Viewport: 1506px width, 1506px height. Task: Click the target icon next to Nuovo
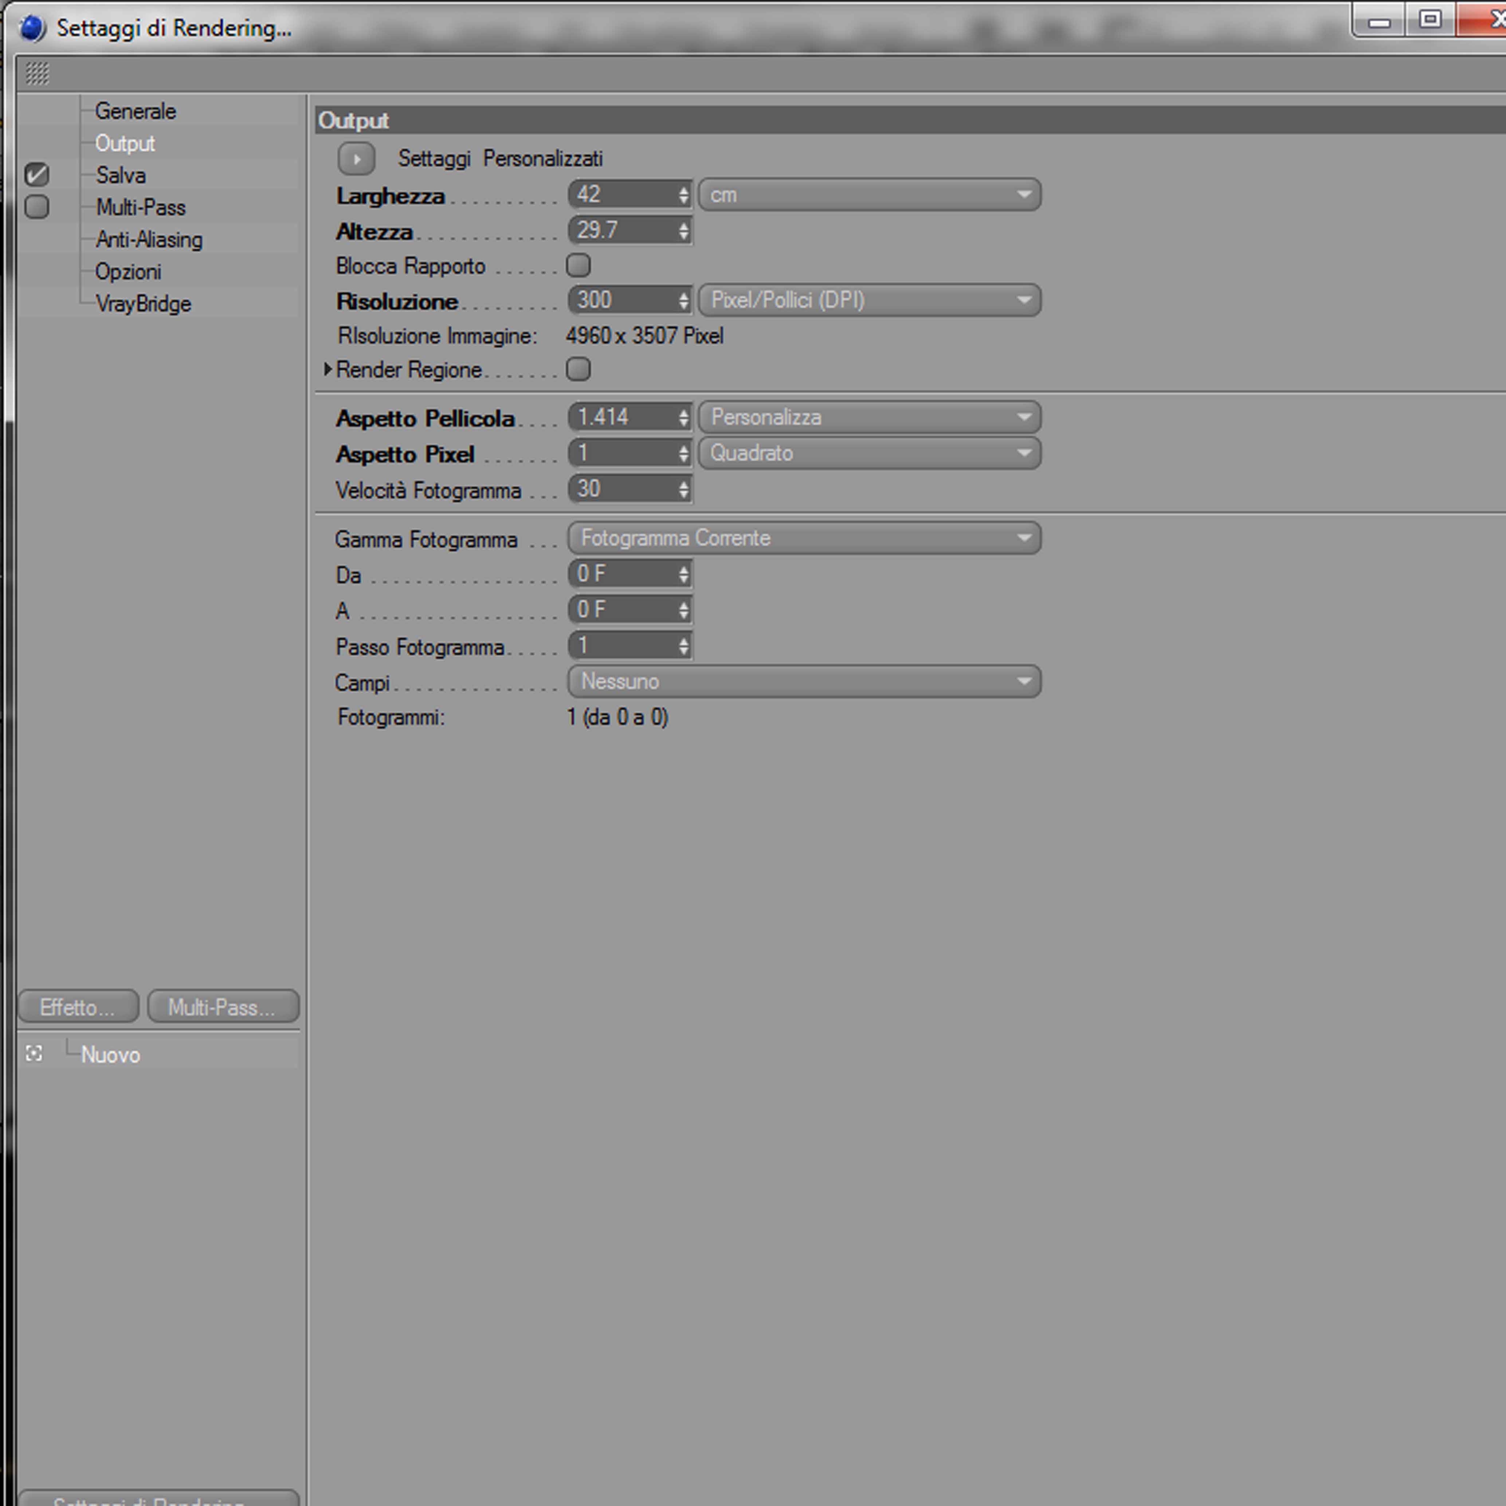[34, 1054]
